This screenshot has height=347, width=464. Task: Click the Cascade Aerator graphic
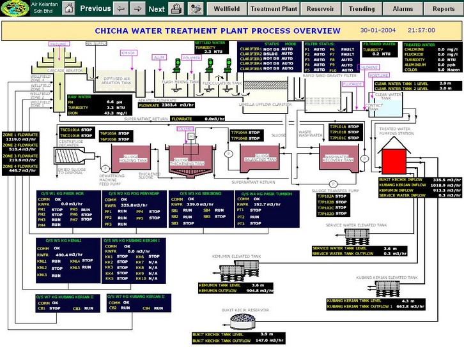(59, 80)
